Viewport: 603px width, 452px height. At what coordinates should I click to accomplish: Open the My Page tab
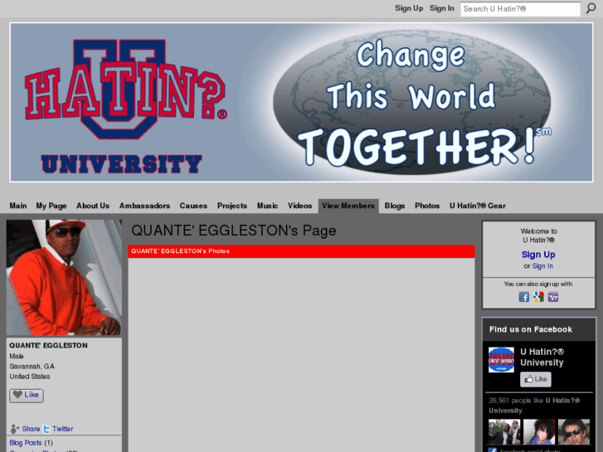(51, 206)
